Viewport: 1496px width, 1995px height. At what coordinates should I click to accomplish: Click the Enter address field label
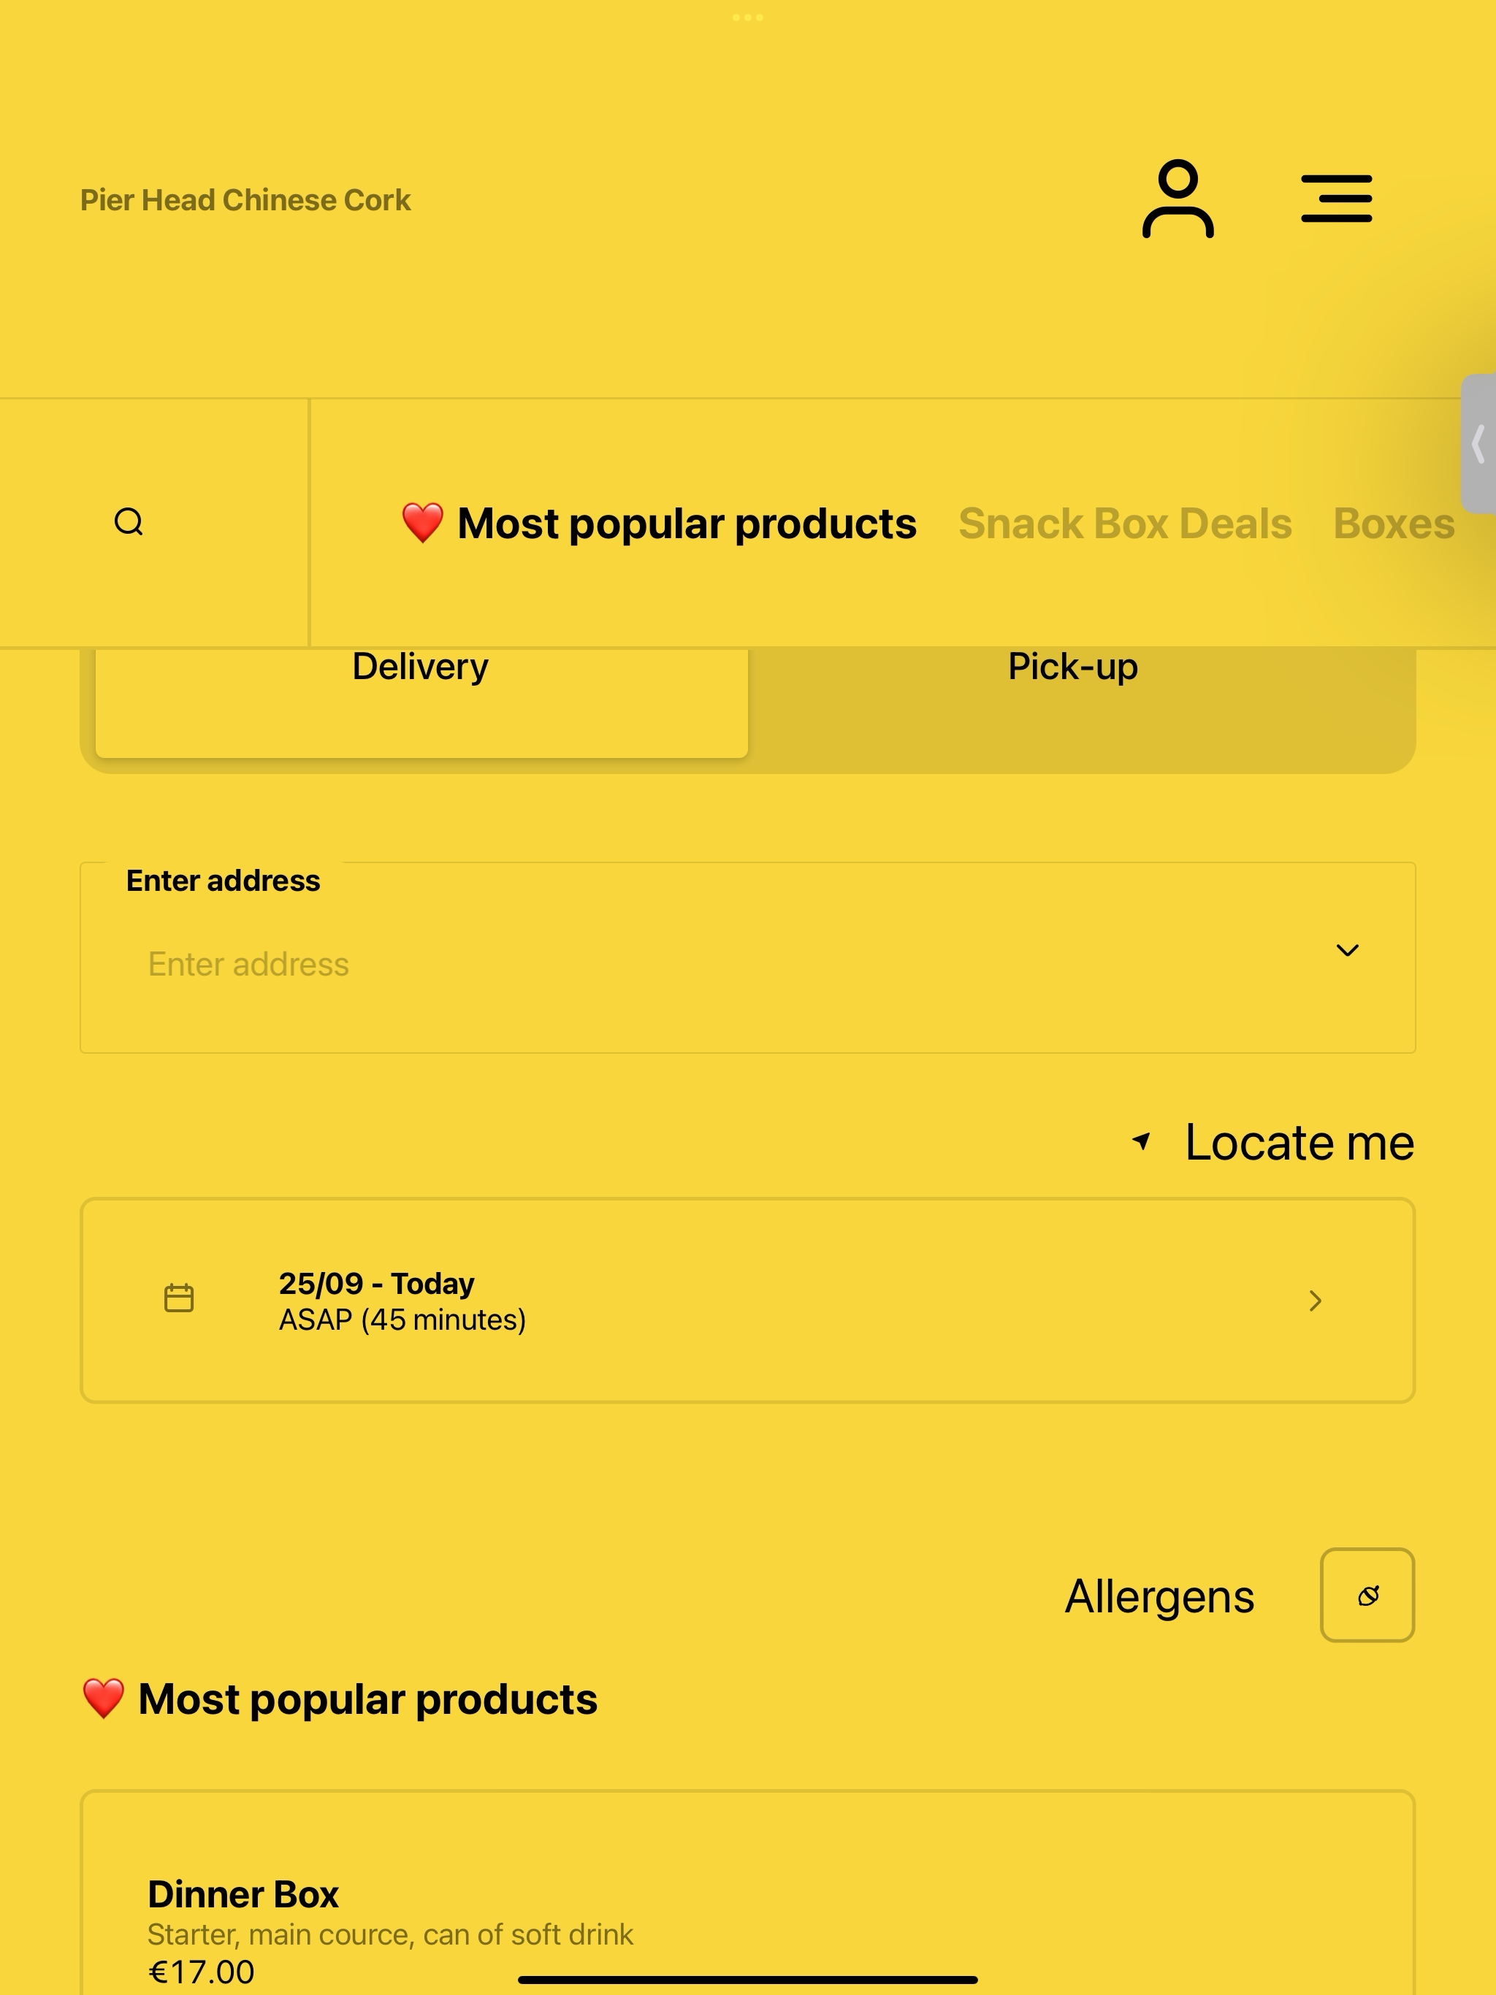click(x=223, y=880)
